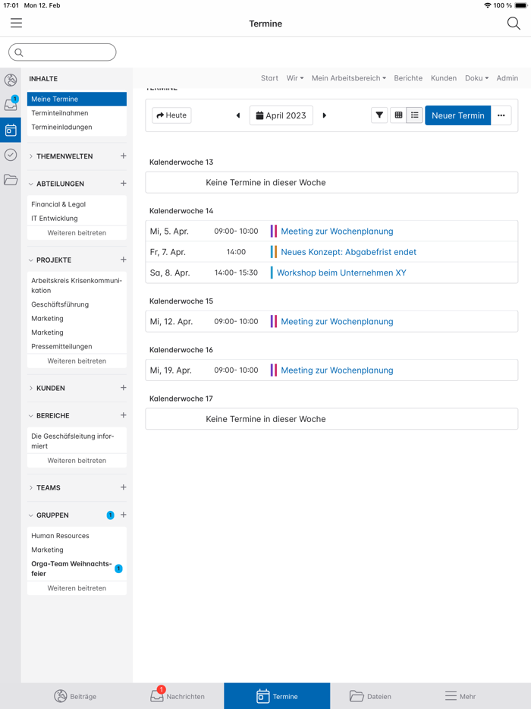Select Meine Termine in Inhalte

(x=77, y=99)
